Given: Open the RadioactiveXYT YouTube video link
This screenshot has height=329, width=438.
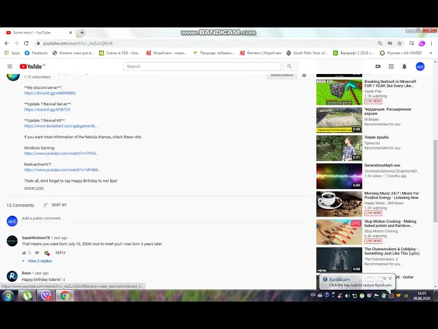Looking at the screenshot, I should click(x=62, y=170).
